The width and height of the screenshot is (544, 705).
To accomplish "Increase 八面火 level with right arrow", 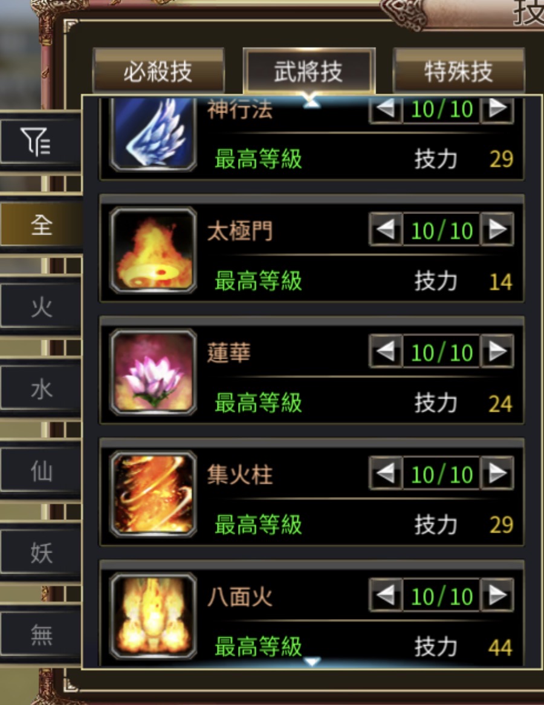I will click(x=497, y=596).
